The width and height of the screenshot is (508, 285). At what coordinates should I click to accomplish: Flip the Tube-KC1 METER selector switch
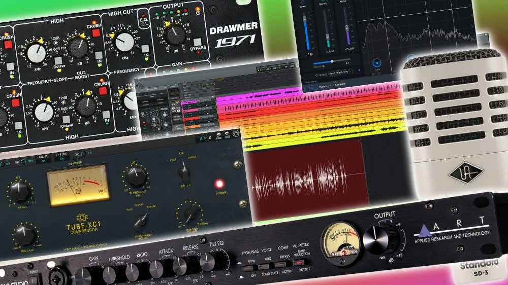184,172
